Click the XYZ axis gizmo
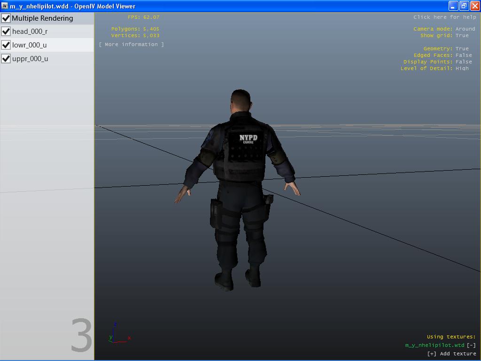 tap(118, 334)
